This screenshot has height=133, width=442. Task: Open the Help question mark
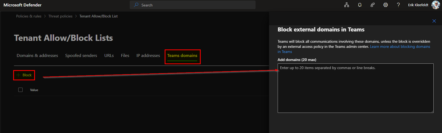(x=398, y=5)
